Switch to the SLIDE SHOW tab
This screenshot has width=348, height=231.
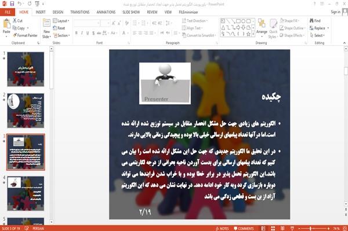(x=131, y=12)
